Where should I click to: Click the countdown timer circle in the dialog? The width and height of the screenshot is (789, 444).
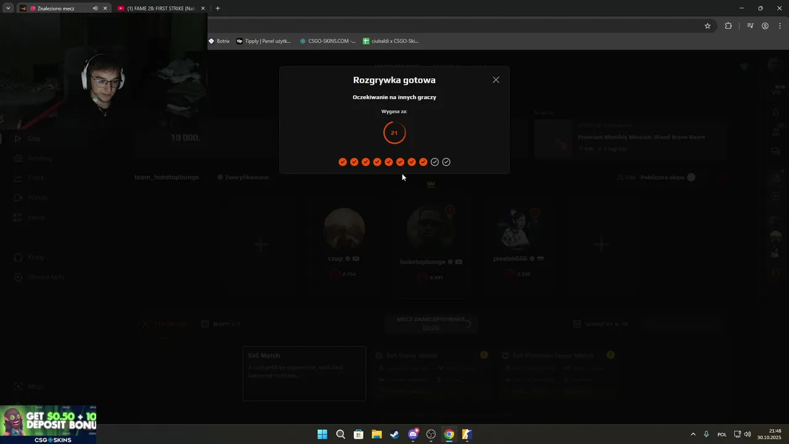(x=394, y=133)
